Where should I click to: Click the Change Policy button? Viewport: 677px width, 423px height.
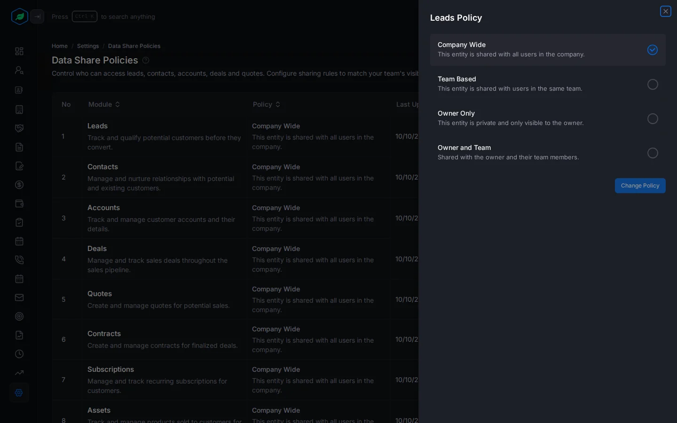pos(640,186)
